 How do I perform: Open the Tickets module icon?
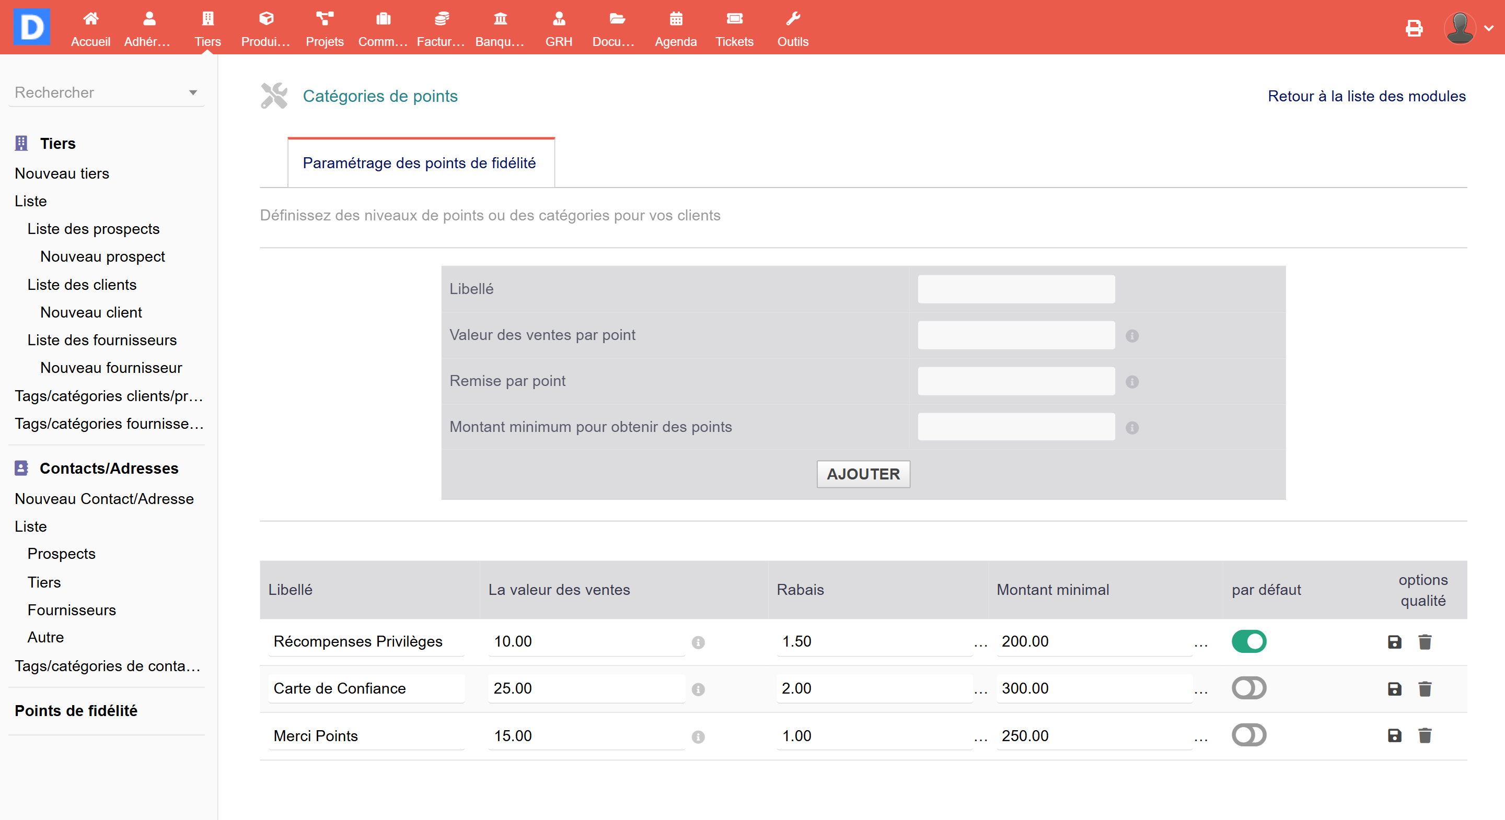734,19
